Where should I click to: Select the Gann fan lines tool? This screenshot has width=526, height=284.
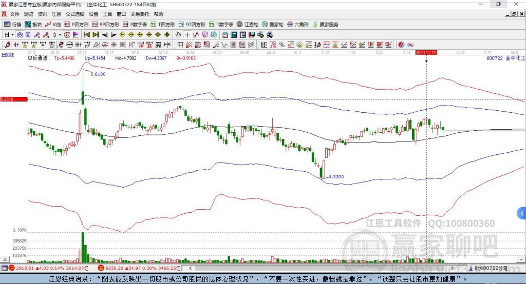189,45
